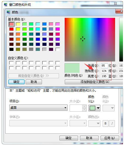The height and width of the screenshot is (146, 125).
Task: Select the light red basic color swatch
Action: [11, 24]
